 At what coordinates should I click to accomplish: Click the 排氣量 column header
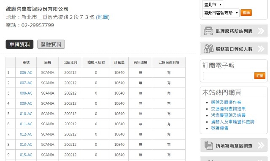(x=119, y=62)
